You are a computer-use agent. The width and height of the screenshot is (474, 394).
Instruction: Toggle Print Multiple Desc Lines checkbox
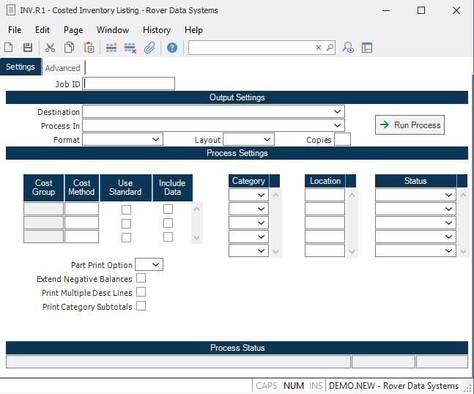(x=141, y=292)
